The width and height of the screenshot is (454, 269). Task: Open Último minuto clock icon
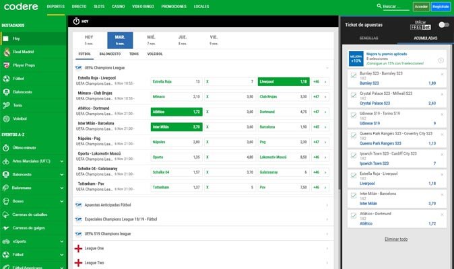pos(6,147)
